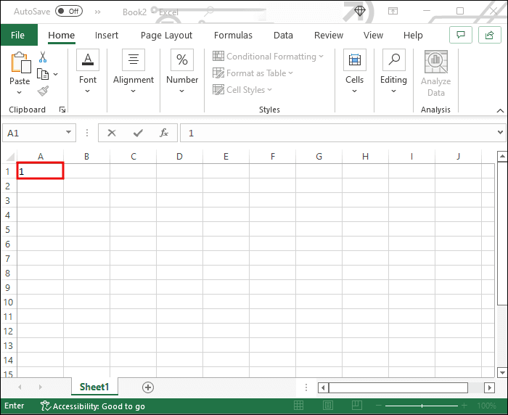Switch to Page Layout view icon
This screenshot has width=508, height=415.
pyautogui.click(x=328, y=406)
